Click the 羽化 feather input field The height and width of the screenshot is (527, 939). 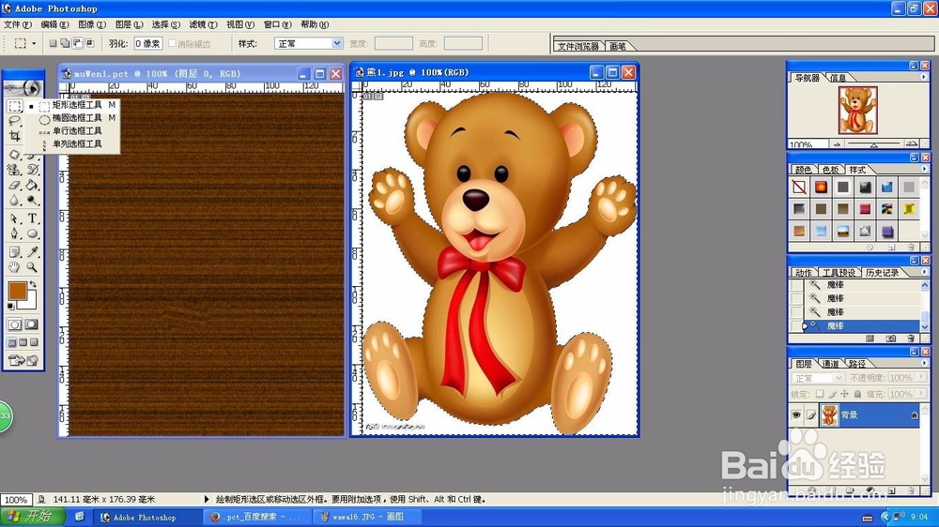pos(148,44)
